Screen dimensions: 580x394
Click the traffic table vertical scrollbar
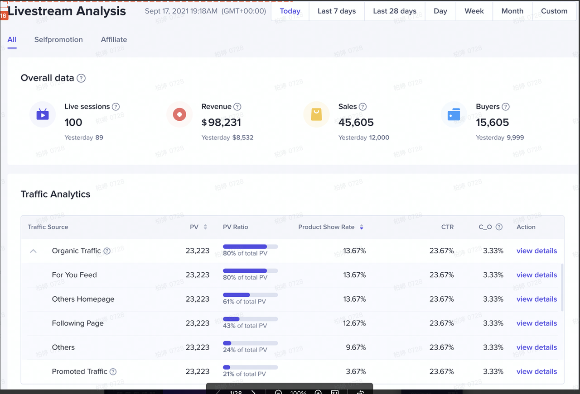(562, 288)
